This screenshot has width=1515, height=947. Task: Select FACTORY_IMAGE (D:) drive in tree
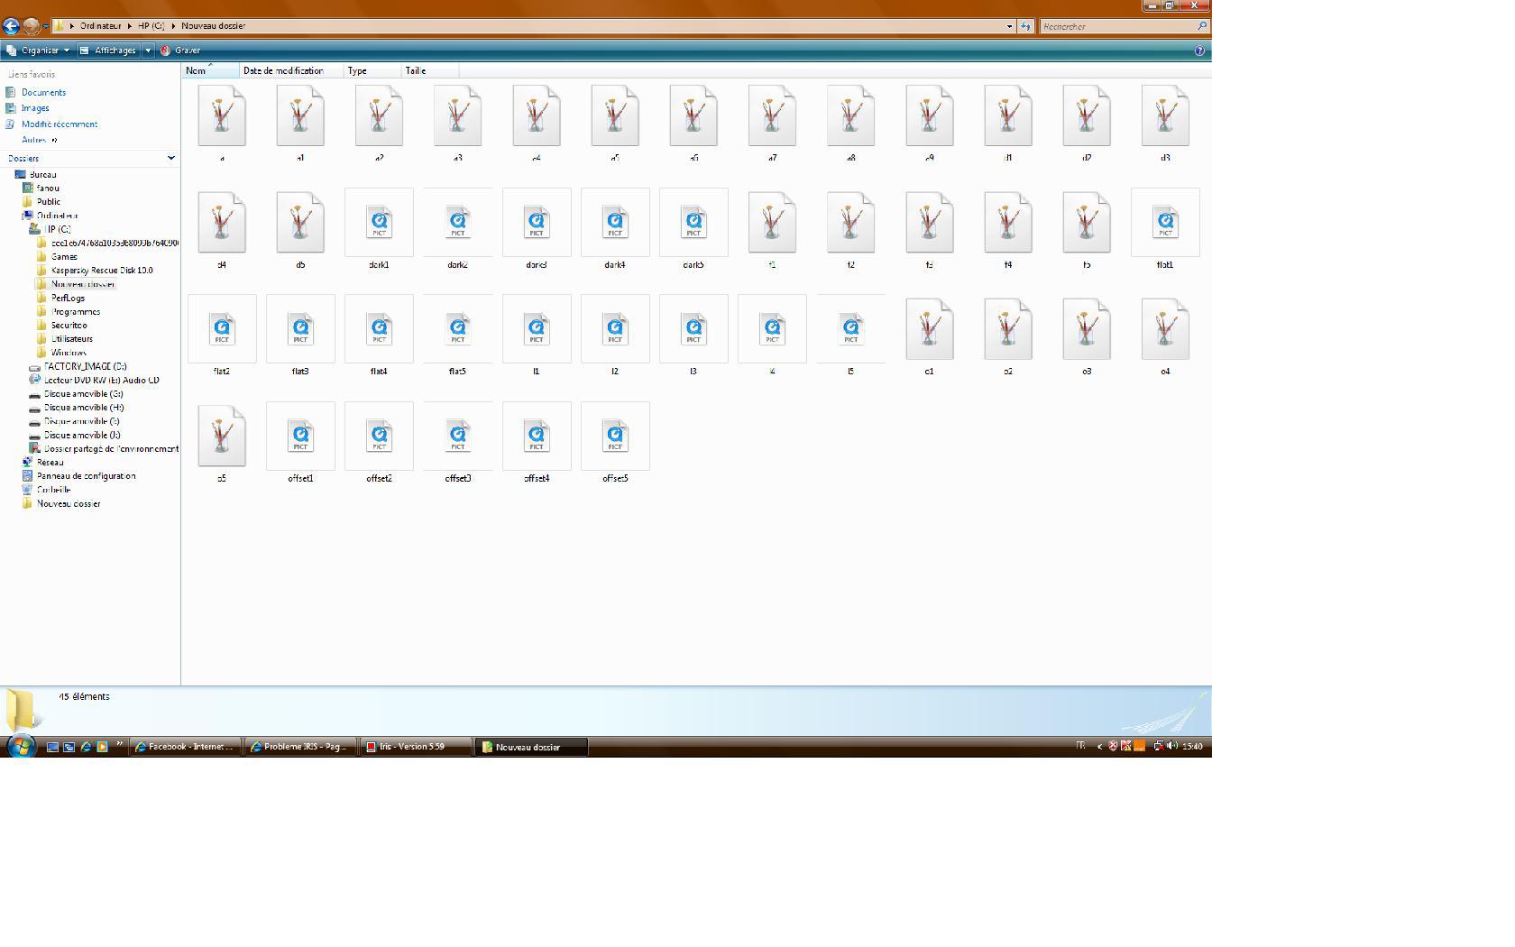[x=85, y=367]
